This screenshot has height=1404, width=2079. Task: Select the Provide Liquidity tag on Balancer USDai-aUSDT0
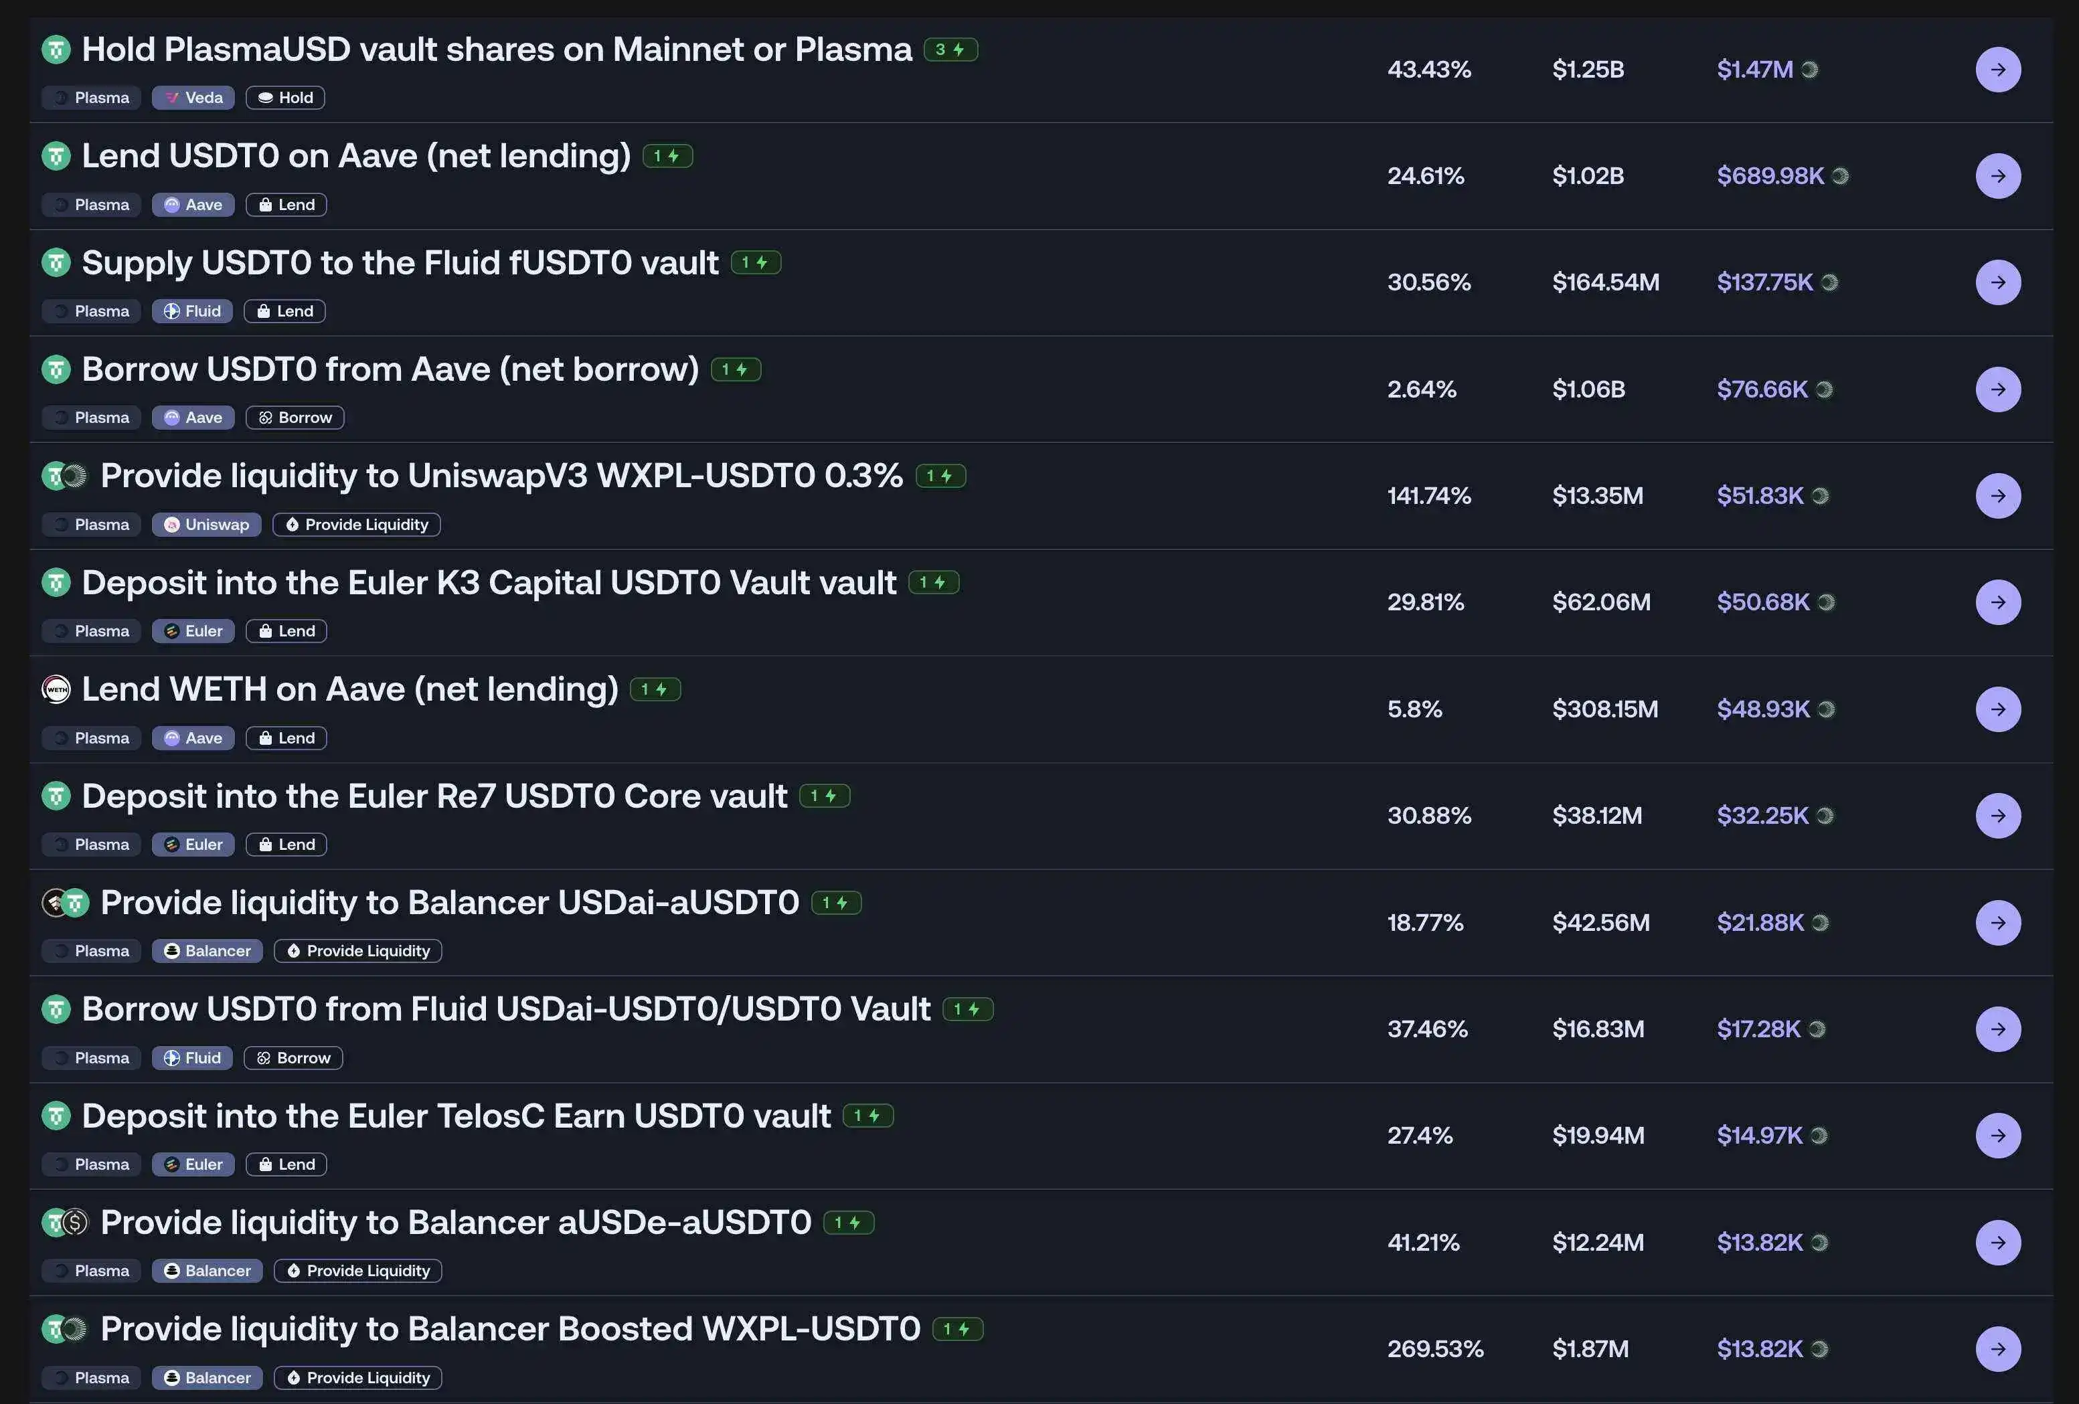(x=357, y=950)
